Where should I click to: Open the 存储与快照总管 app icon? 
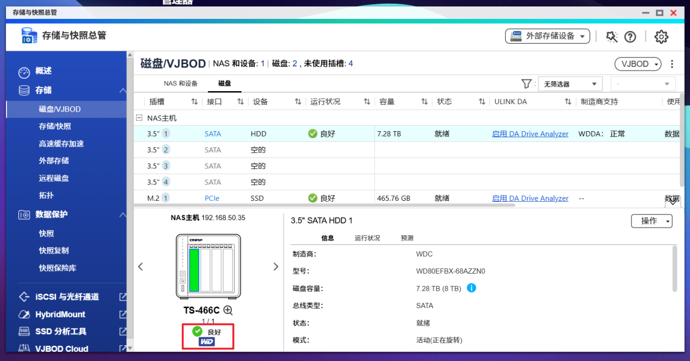click(29, 36)
